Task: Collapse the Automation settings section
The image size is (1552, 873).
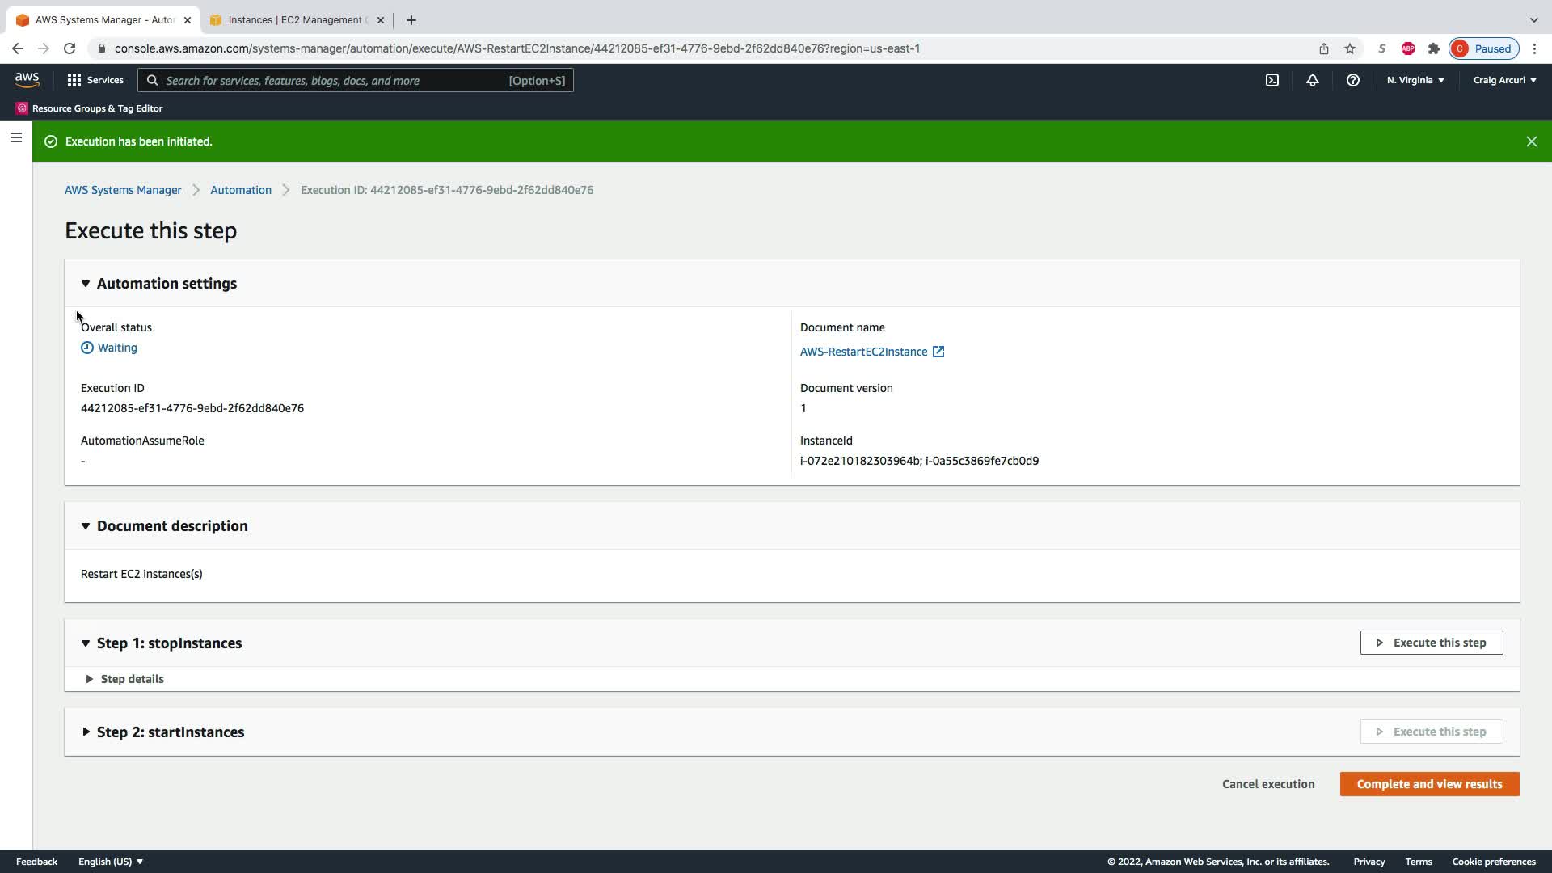Action: (86, 284)
